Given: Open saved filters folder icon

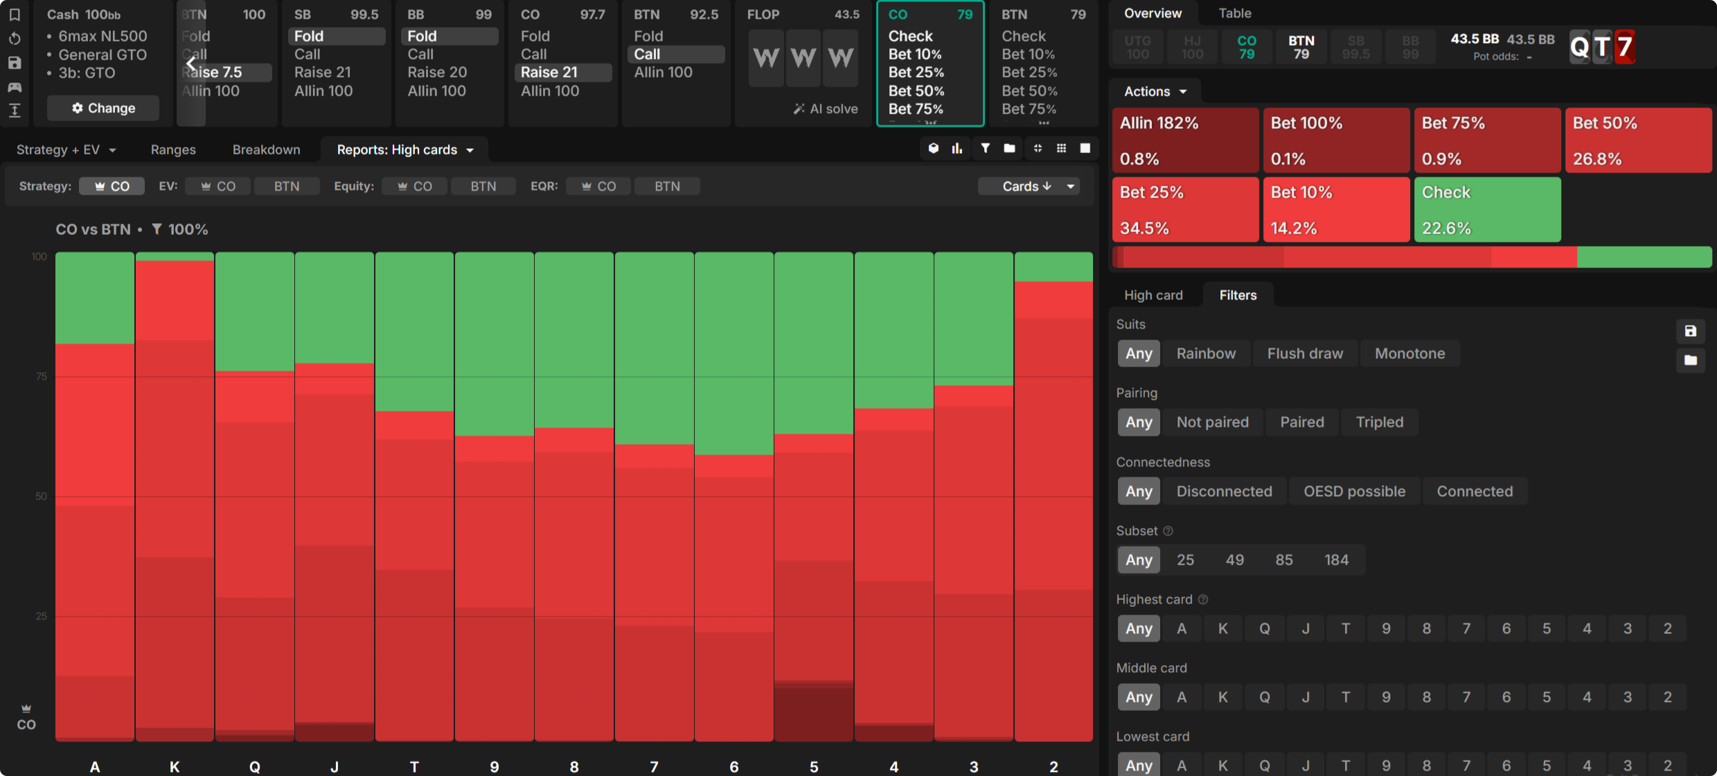Looking at the screenshot, I should pyautogui.click(x=1691, y=360).
